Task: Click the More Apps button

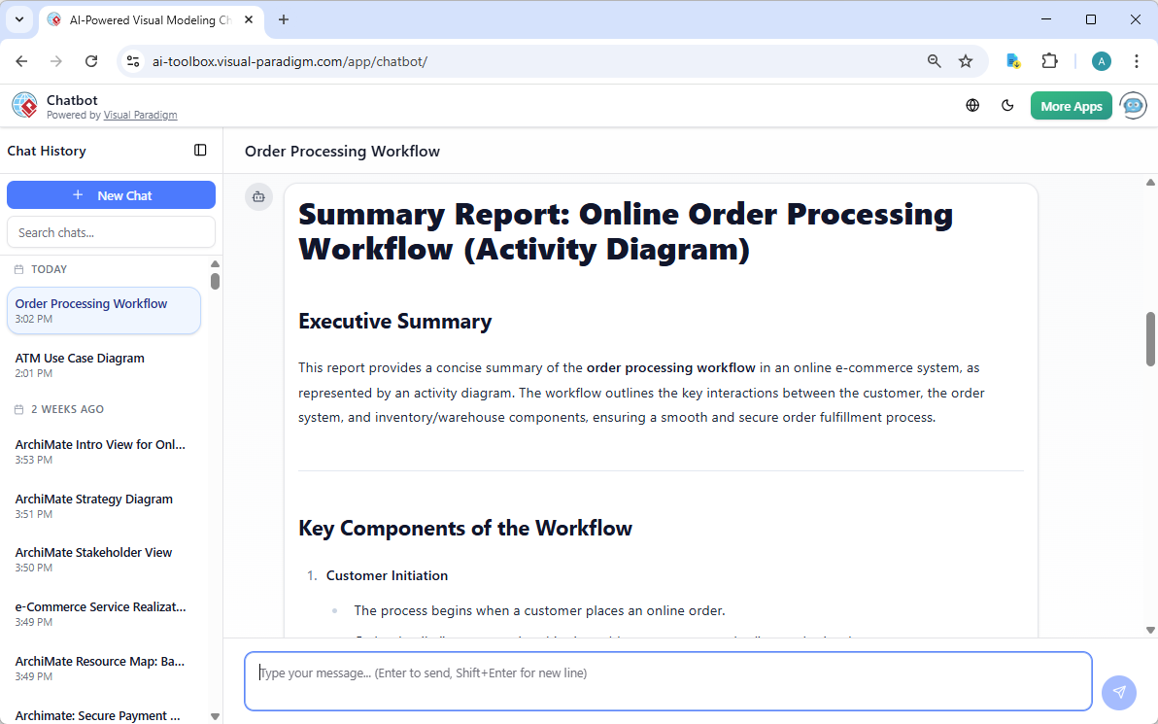Action: click(1071, 105)
